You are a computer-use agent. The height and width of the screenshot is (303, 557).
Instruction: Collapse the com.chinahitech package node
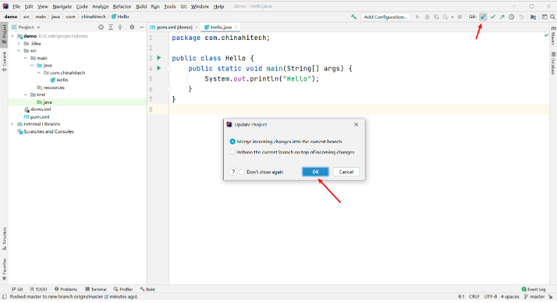click(x=39, y=73)
